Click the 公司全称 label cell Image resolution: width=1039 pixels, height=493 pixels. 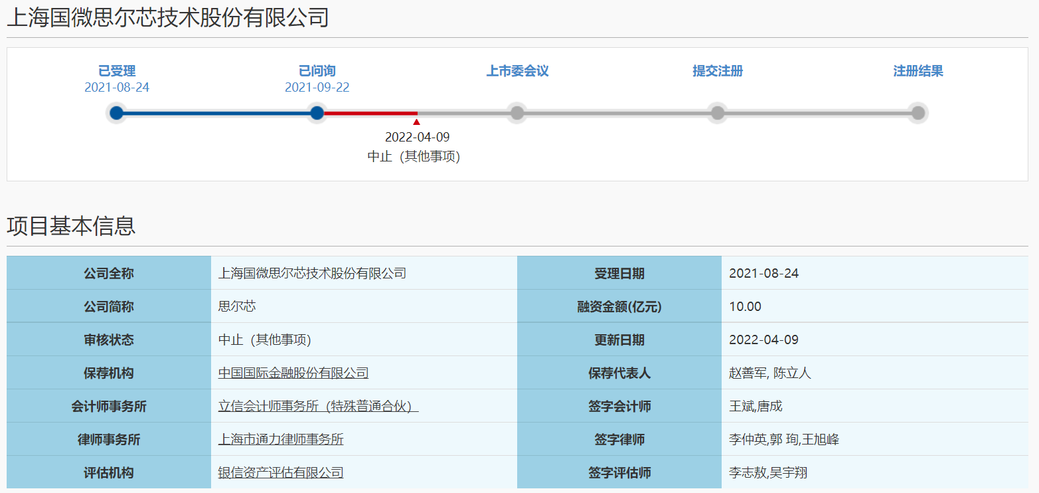[x=109, y=273]
